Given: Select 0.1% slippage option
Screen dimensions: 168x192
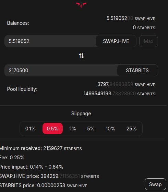Looking at the screenshot, I should coord(31,129).
